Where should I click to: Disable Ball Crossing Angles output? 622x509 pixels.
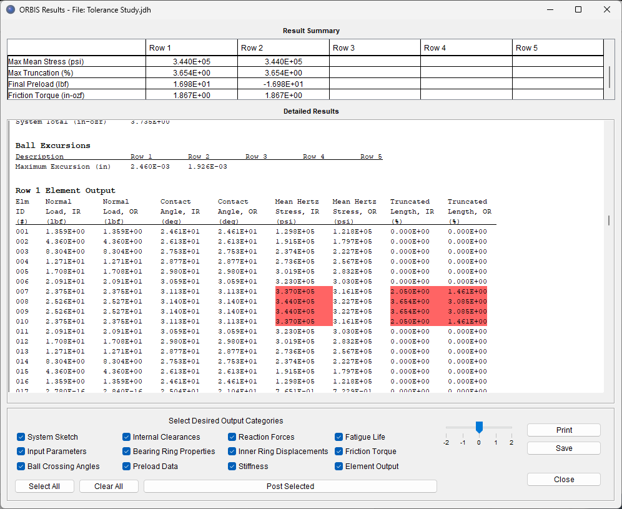[x=21, y=467]
